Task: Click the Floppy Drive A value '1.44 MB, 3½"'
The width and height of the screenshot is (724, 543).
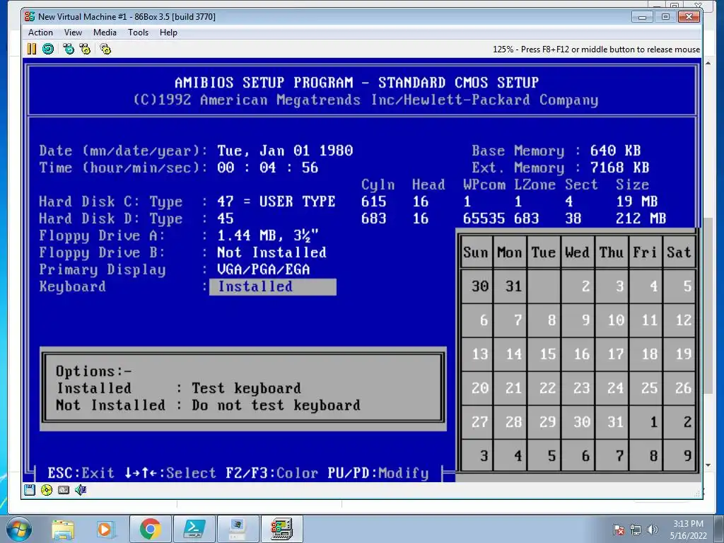Action: tap(268, 235)
